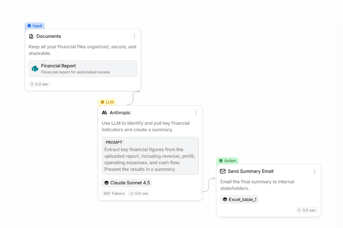Image resolution: width=343 pixels, height=228 pixels.
Task: Click the Excel_table_1 attachment chip
Action: point(239,200)
